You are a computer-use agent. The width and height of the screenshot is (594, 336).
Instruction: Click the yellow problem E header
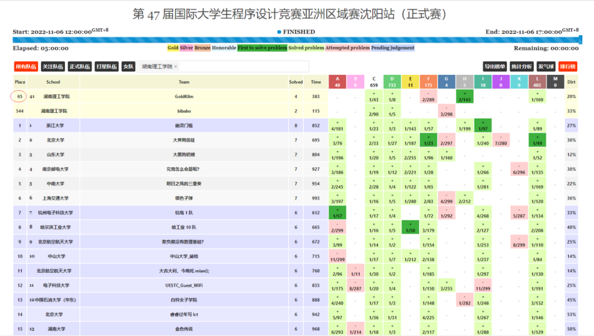point(410,82)
